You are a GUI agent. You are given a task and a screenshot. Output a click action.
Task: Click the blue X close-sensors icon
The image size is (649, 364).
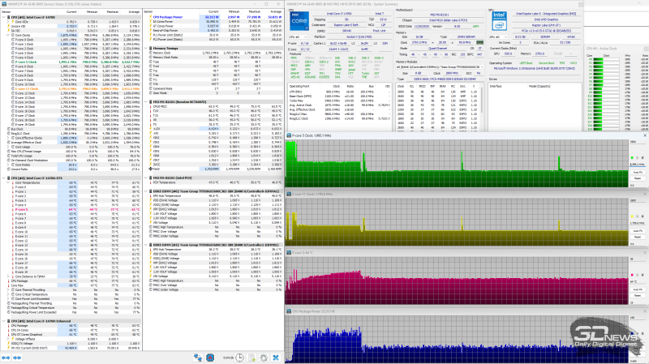pyautogui.click(x=276, y=358)
